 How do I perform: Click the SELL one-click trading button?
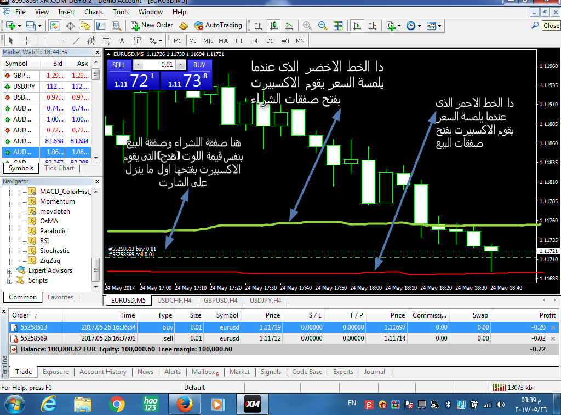click(119, 65)
